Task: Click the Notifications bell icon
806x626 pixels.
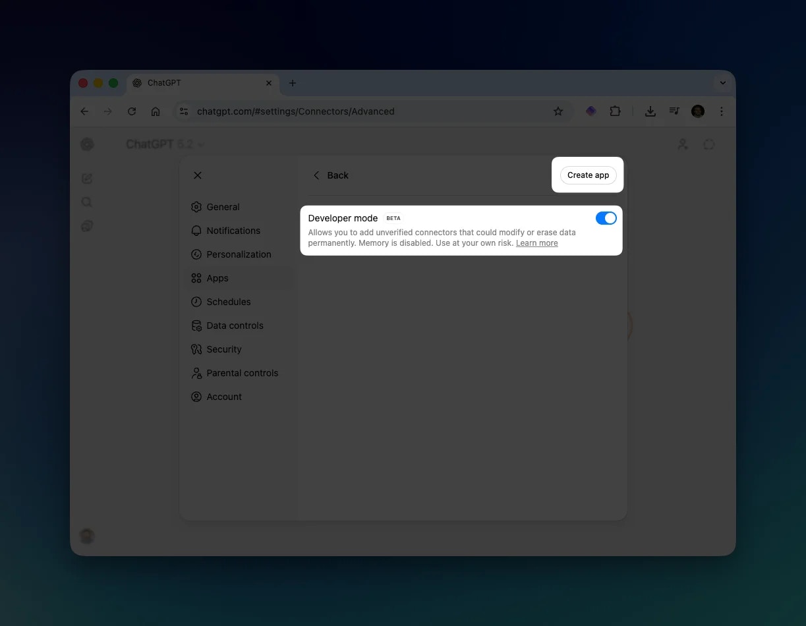Action: coord(196,231)
